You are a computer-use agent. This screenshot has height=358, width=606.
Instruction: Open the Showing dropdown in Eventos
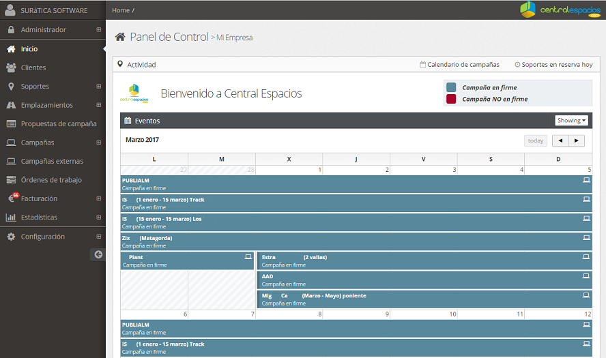click(x=571, y=121)
